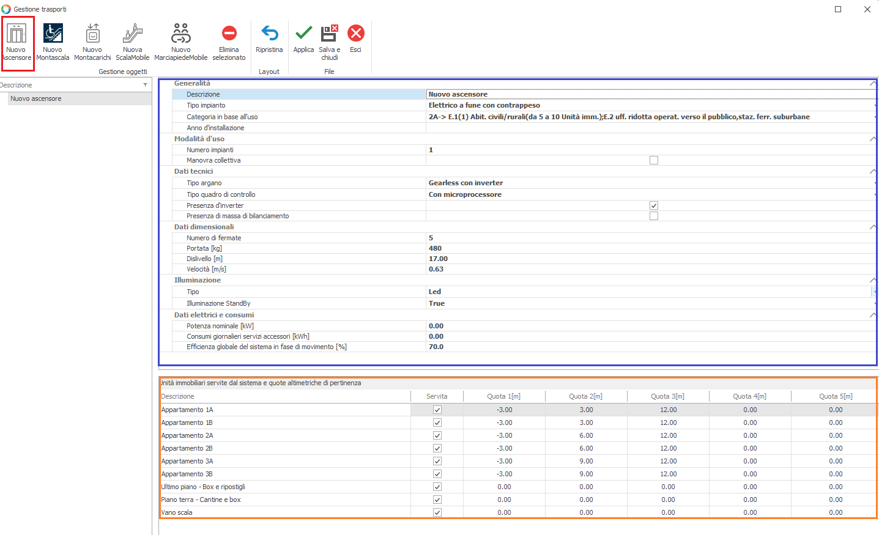Click Salva e chiudi
Image resolution: width=879 pixels, height=535 pixels.
click(330, 34)
